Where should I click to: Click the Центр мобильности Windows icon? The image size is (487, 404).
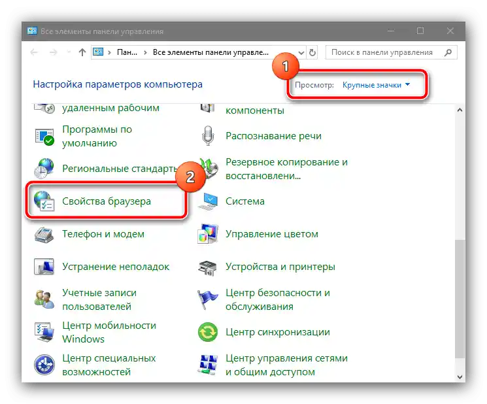[x=44, y=332]
